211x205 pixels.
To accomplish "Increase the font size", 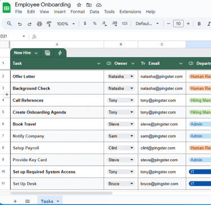I will [x=188, y=24].
